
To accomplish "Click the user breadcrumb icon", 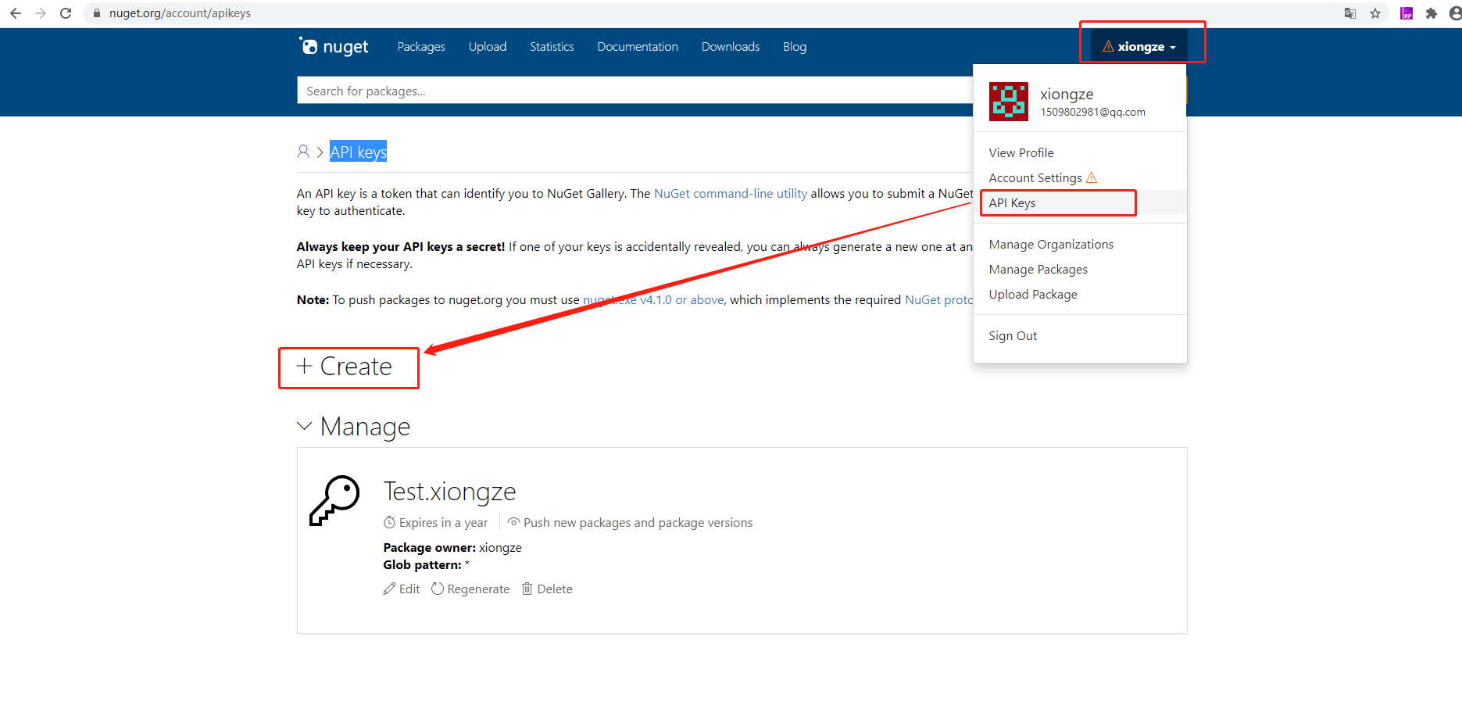I will point(303,152).
